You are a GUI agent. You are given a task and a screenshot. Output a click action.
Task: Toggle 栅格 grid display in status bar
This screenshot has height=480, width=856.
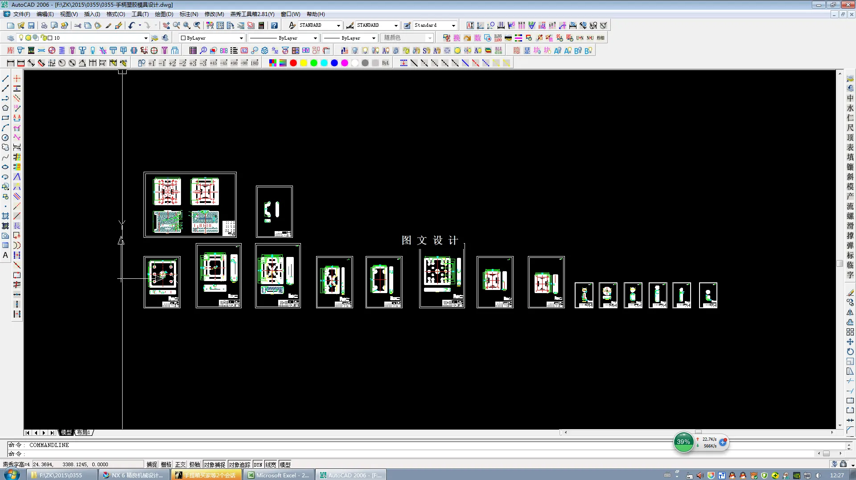click(x=166, y=464)
